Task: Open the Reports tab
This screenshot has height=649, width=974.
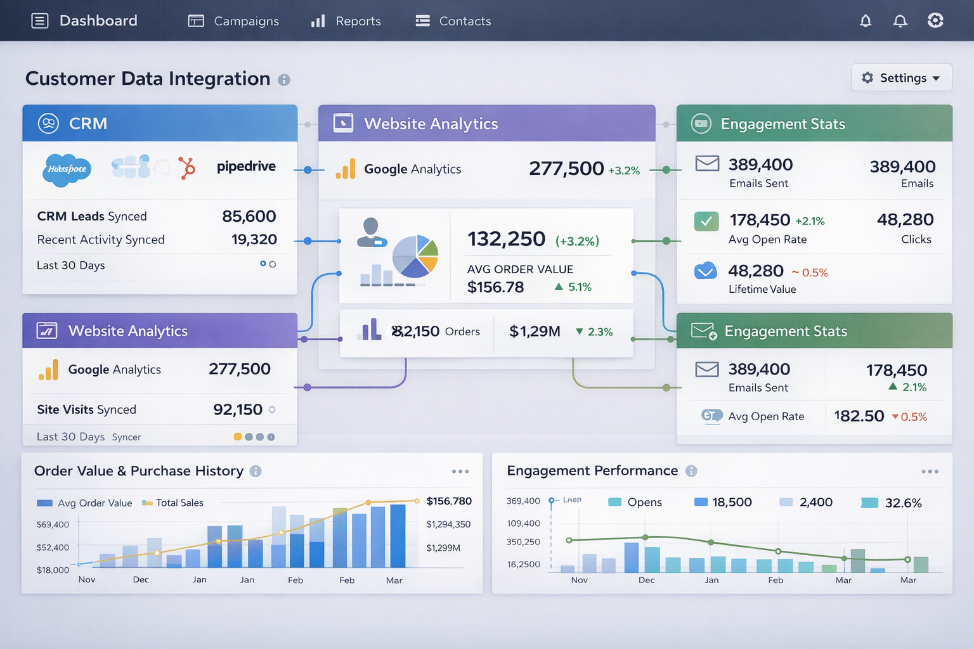Action: [x=346, y=21]
